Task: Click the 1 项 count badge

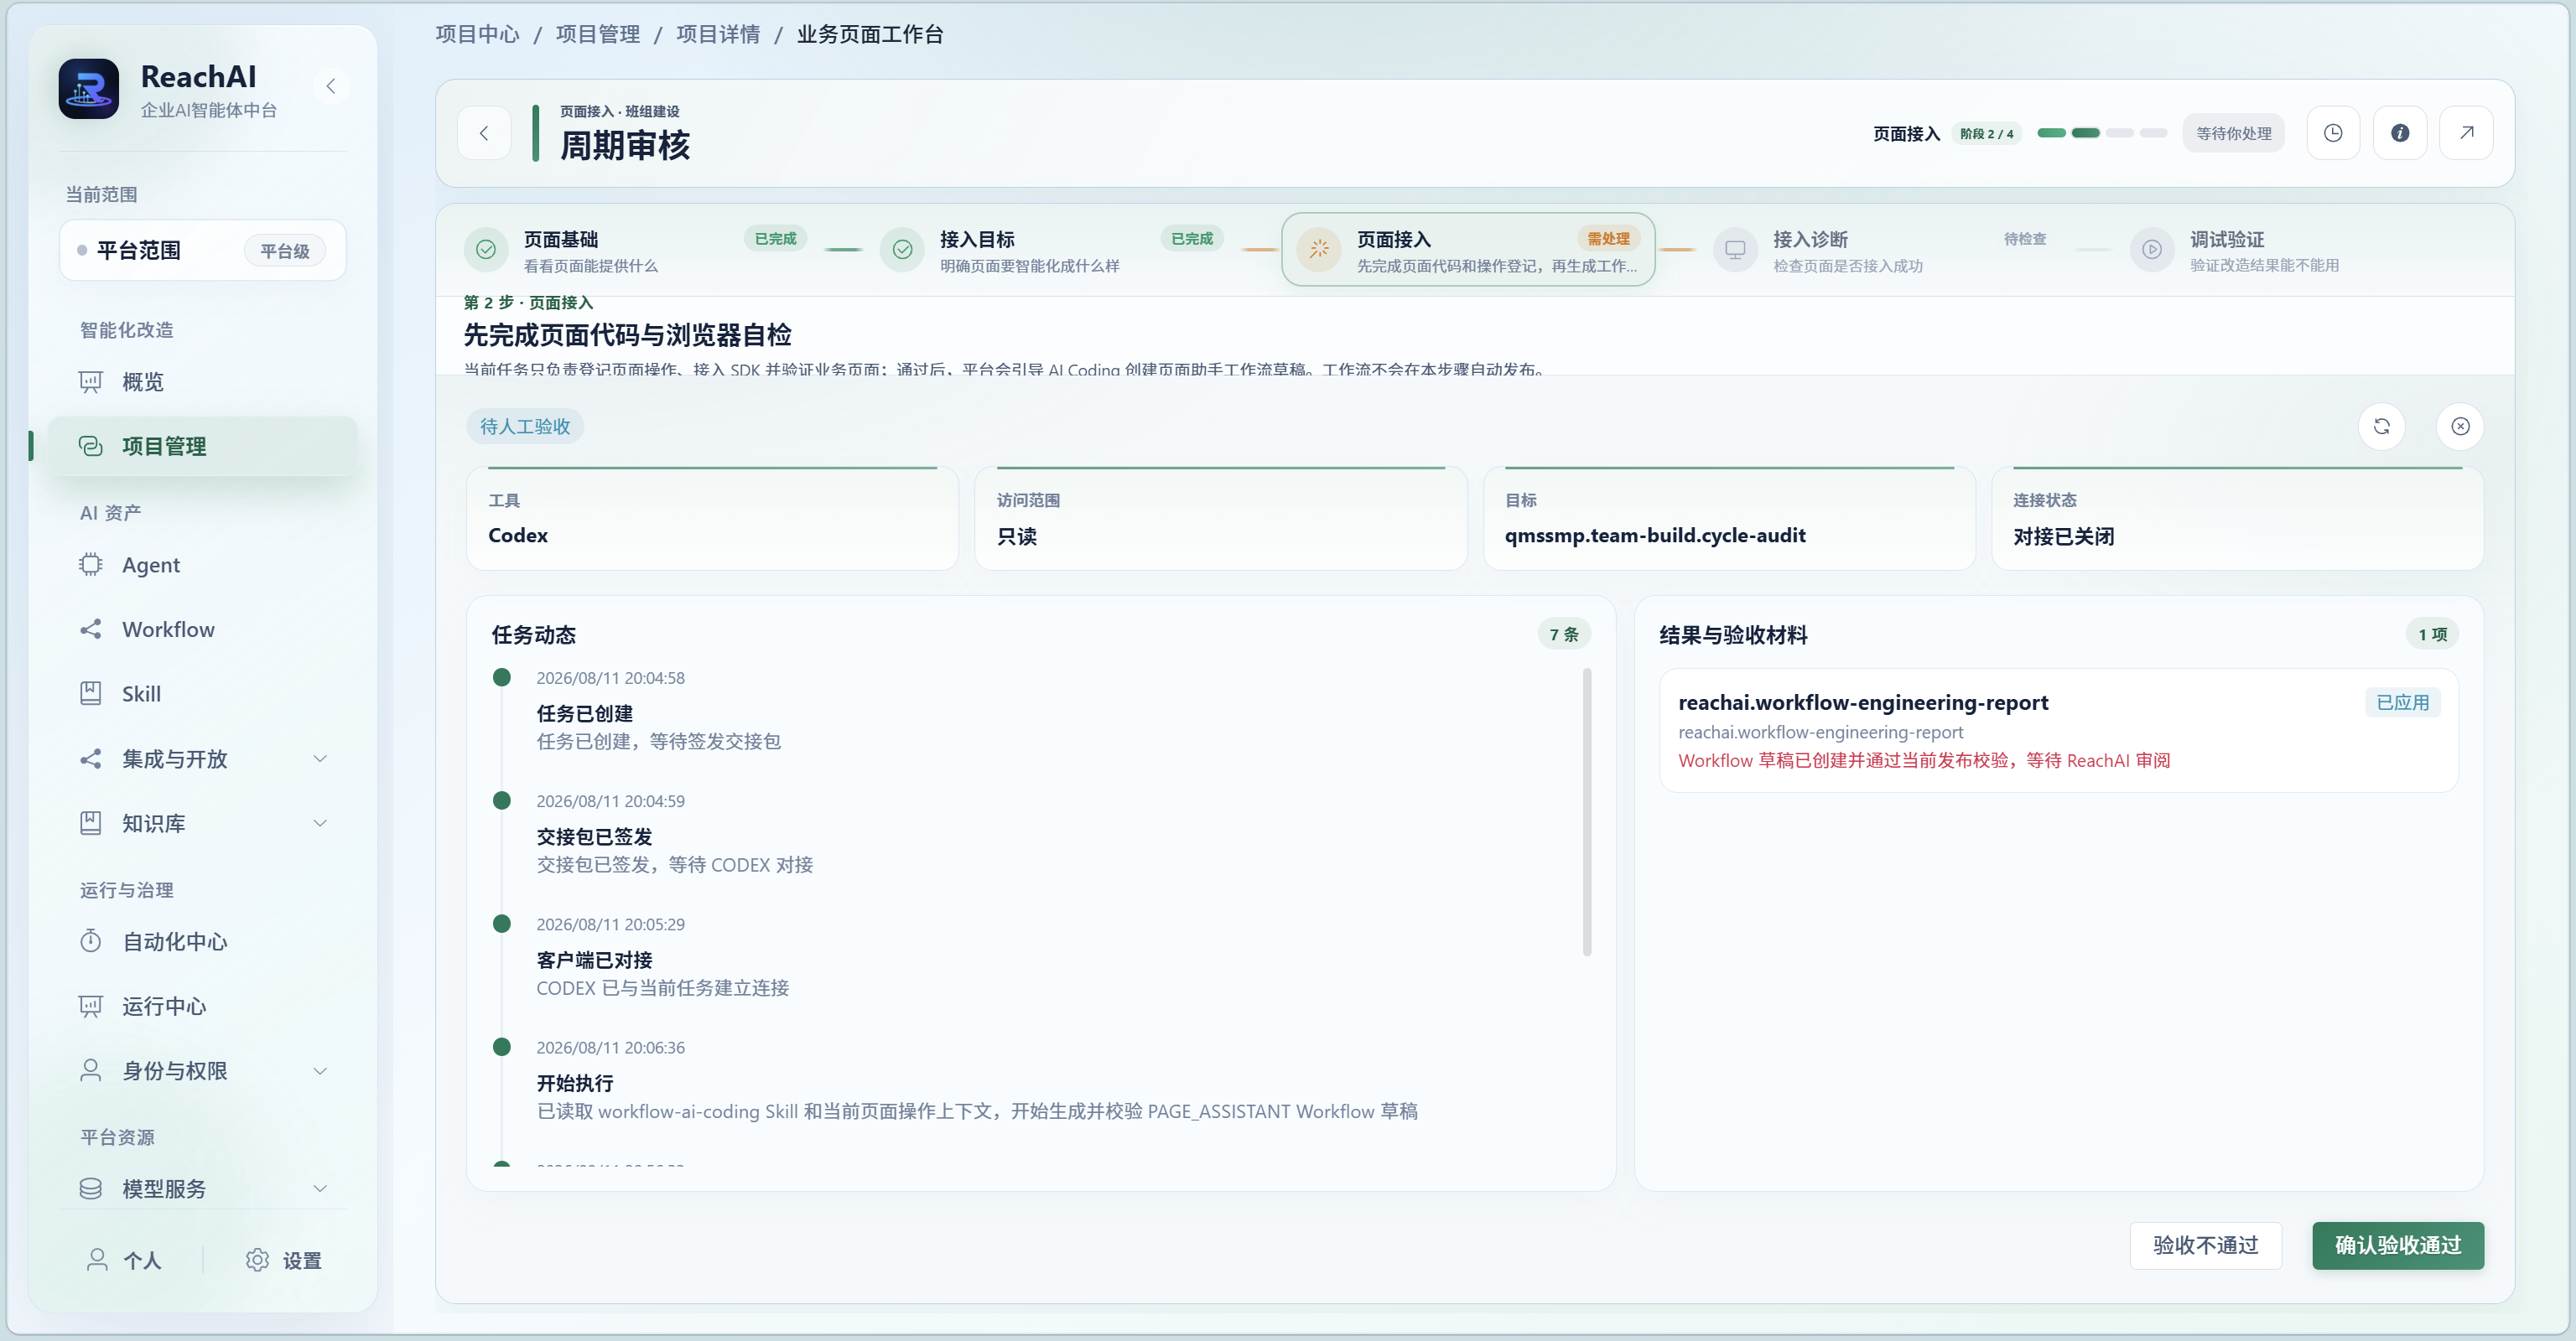Action: click(2432, 634)
